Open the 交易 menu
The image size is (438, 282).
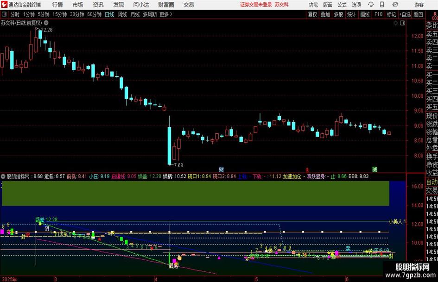pos(189,5)
